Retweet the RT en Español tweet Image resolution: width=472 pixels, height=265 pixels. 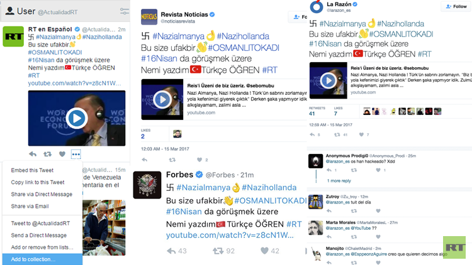coord(47,154)
